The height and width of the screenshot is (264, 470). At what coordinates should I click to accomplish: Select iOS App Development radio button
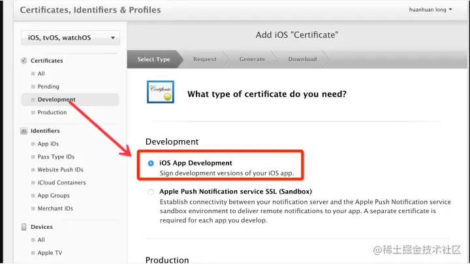click(151, 163)
